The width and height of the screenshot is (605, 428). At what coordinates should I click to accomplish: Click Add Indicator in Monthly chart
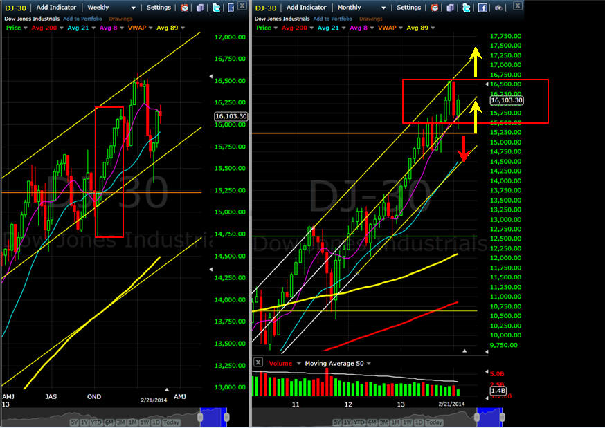(x=307, y=8)
